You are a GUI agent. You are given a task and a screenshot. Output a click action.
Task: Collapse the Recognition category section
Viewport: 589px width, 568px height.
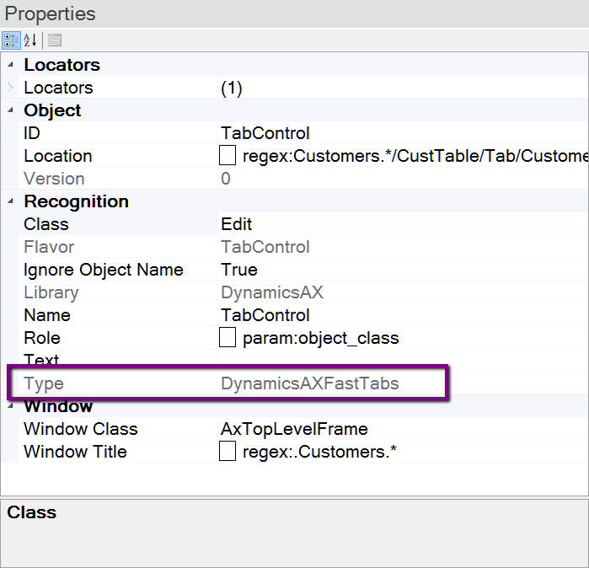pyautogui.click(x=11, y=201)
